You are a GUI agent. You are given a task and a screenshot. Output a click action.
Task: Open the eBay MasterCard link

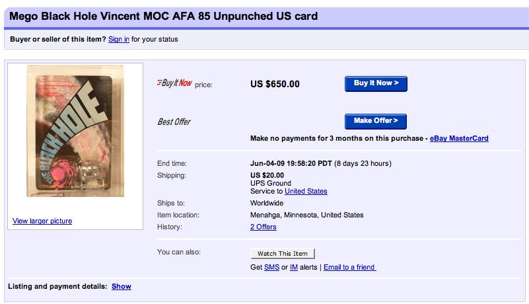[x=459, y=139]
